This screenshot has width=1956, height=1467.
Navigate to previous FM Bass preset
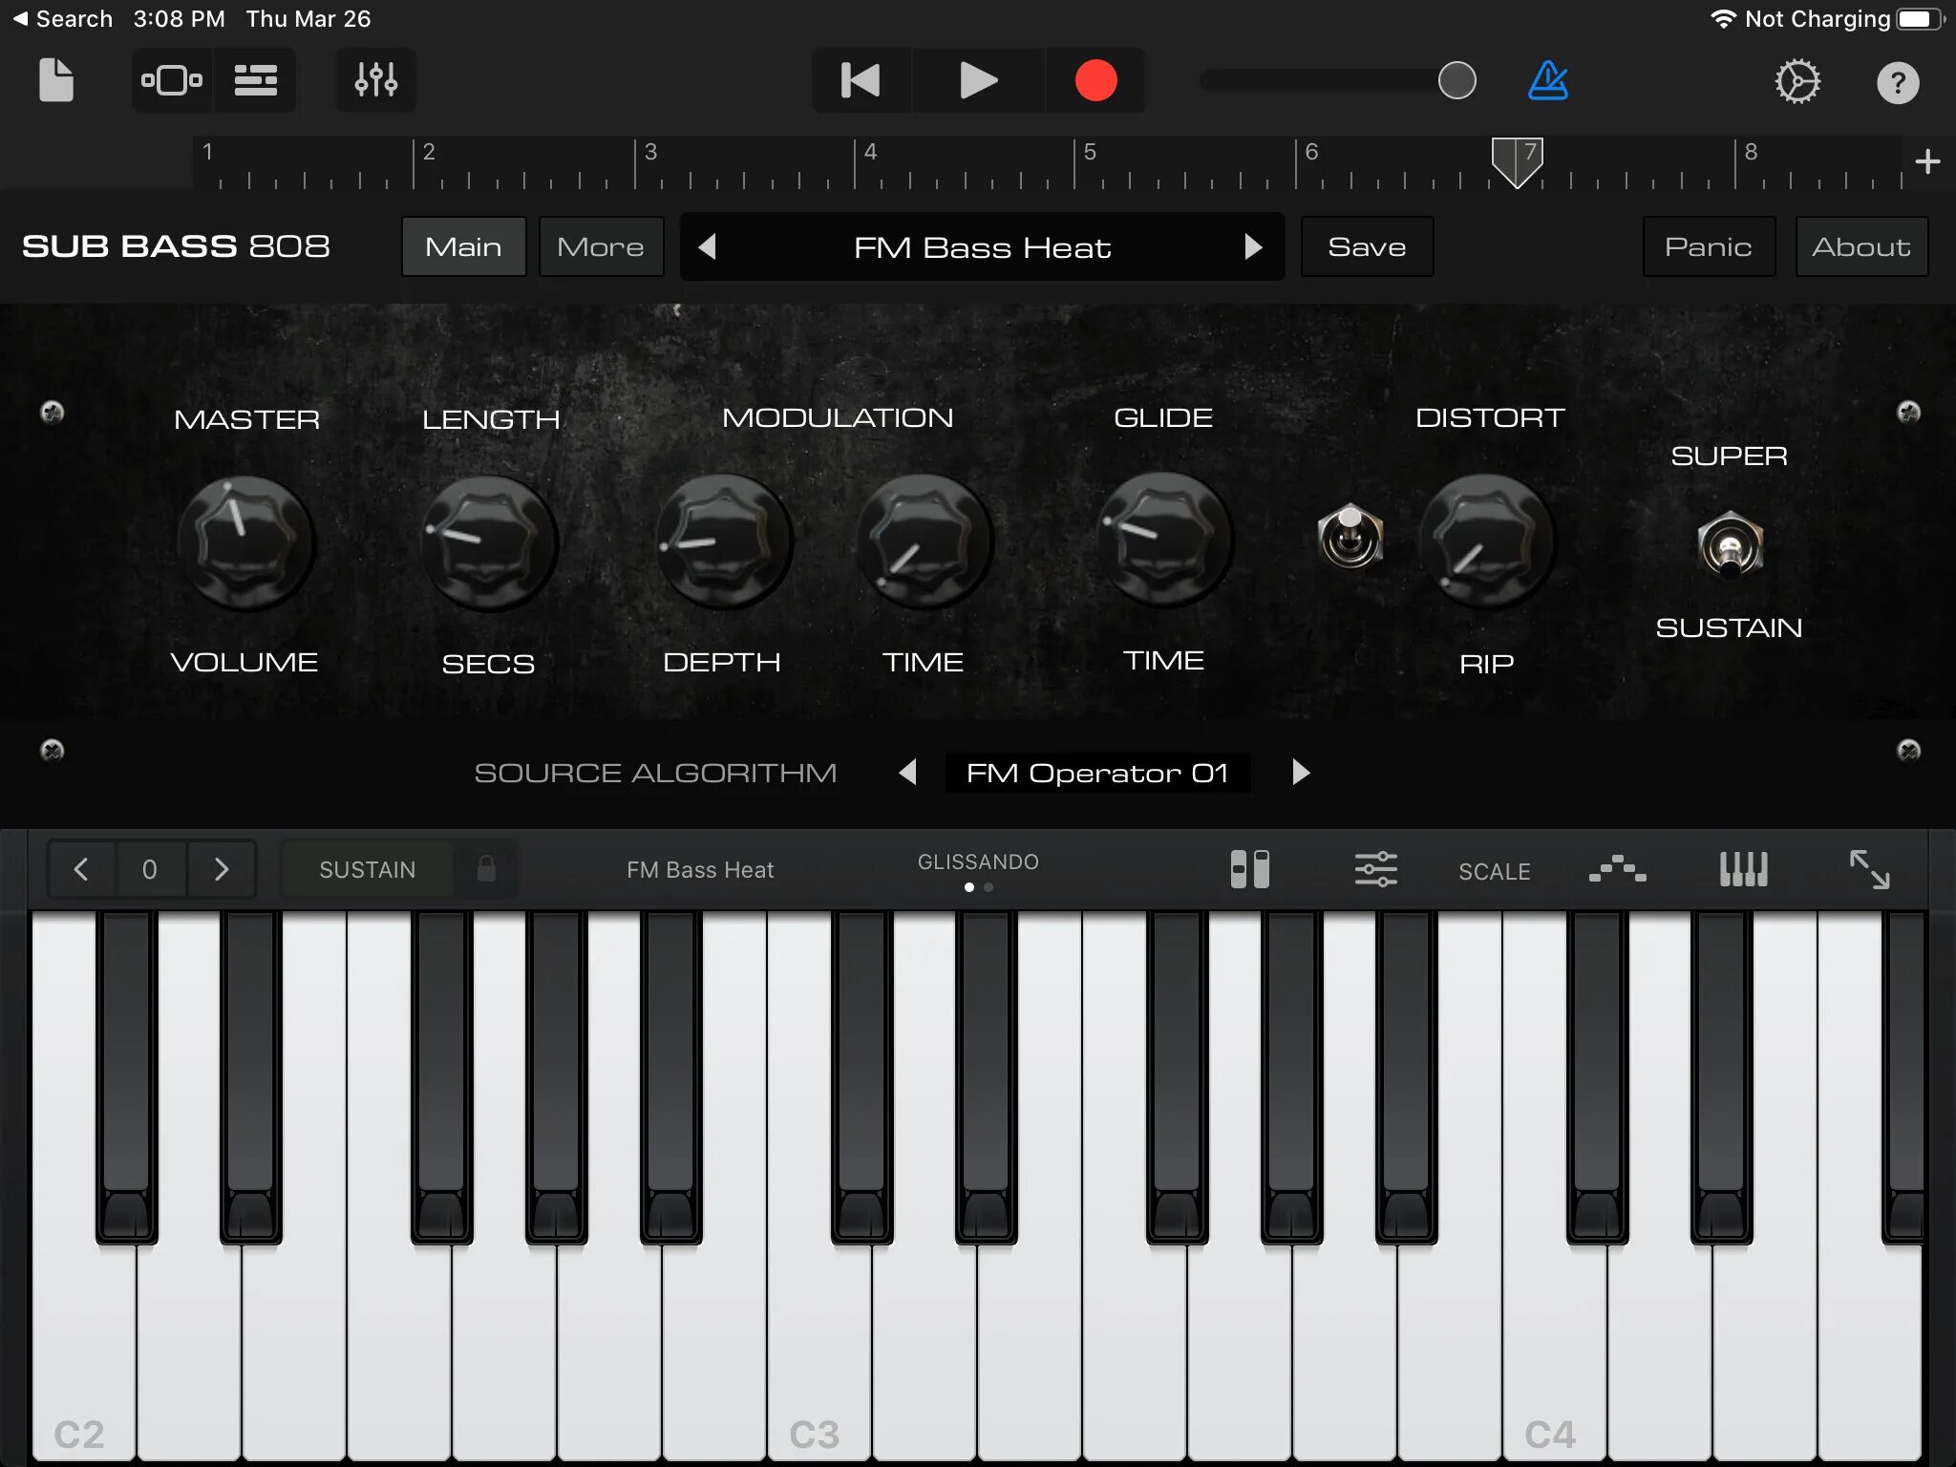pos(709,246)
